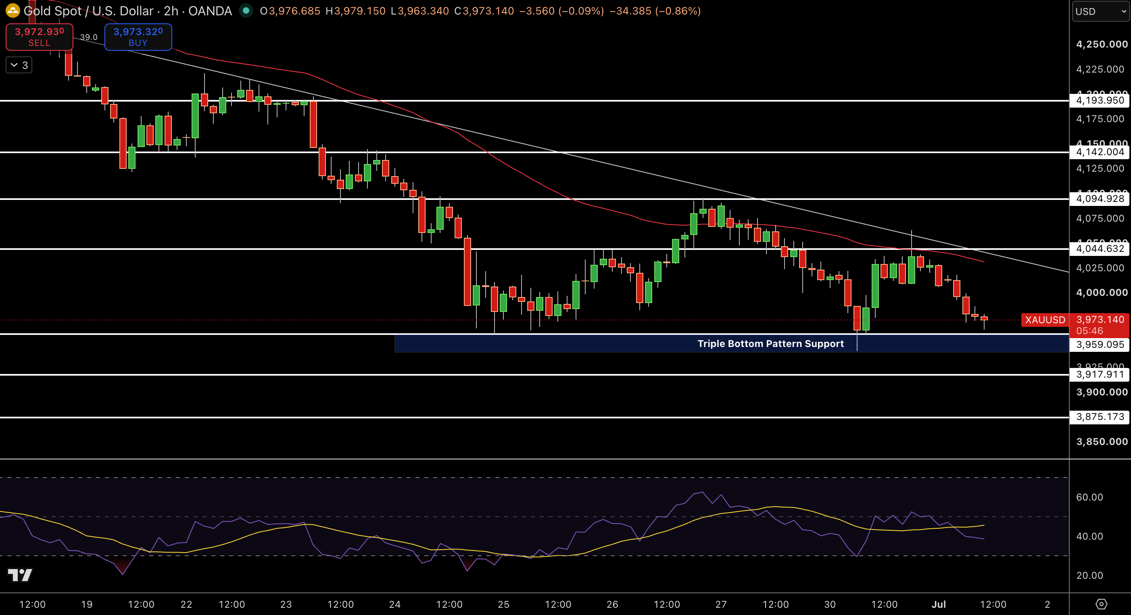Click the 4,193.950 price level label
Viewport: 1131px width, 615px height.
1100,100
